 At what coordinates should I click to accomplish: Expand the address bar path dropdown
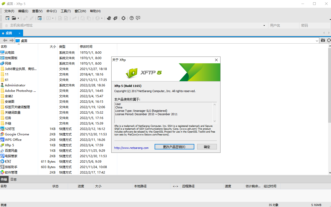(317, 41)
